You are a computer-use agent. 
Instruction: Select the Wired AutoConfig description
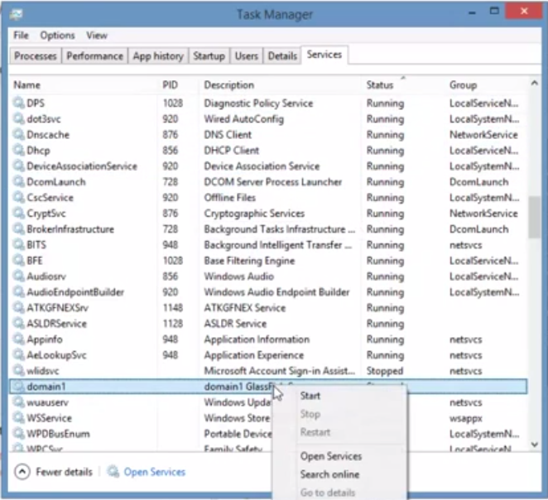243,119
